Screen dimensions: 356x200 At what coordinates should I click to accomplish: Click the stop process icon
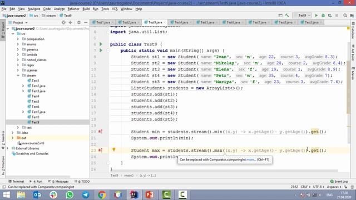337,16
